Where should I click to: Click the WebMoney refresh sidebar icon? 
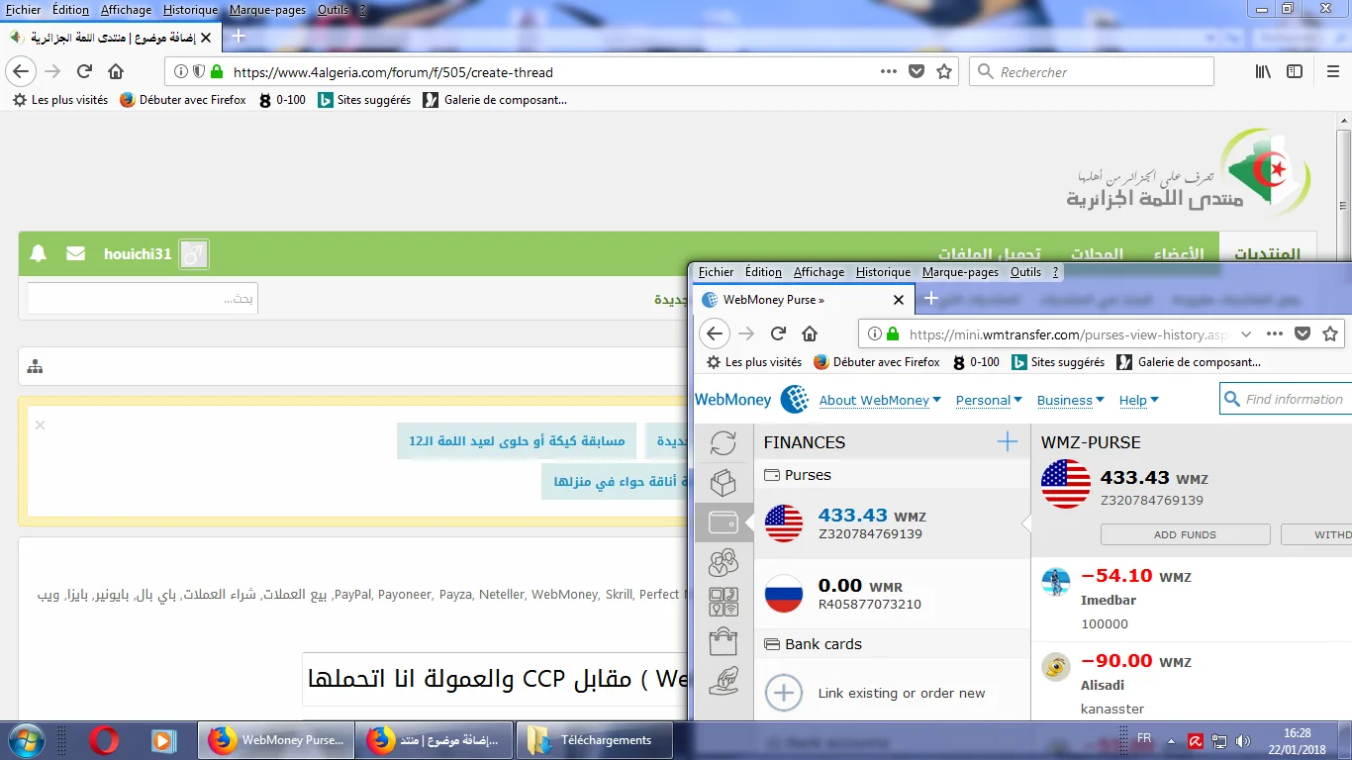(724, 443)
